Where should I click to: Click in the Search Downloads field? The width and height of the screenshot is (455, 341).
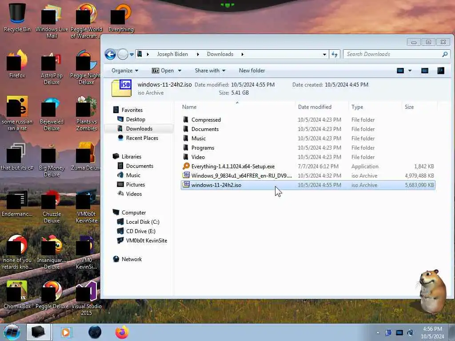point(392,54)
